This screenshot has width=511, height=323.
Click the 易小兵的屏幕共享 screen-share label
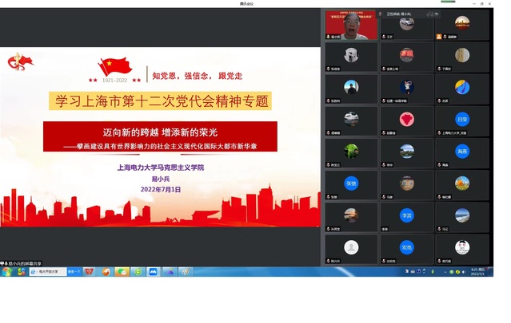[25, 263]
